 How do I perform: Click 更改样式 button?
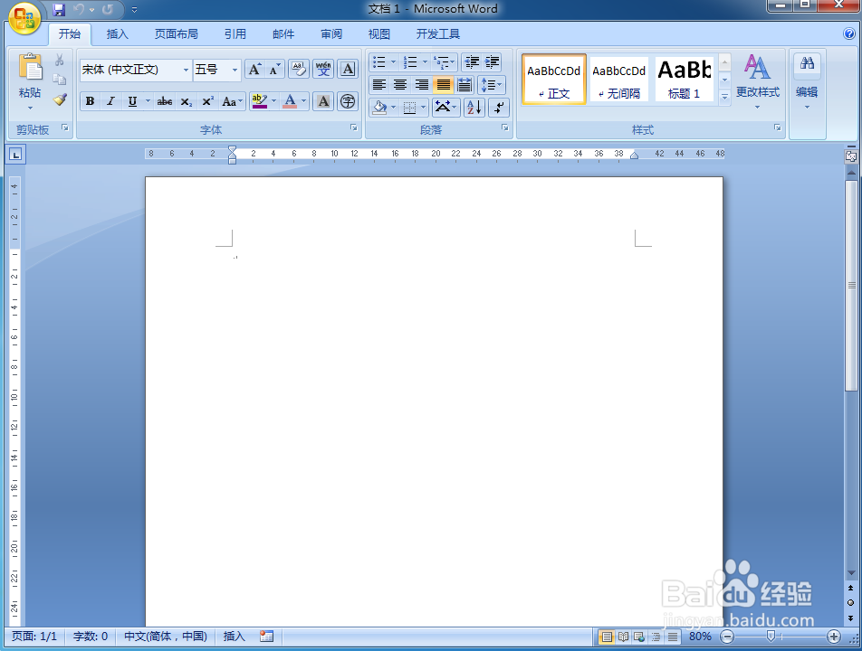(758, 81)
